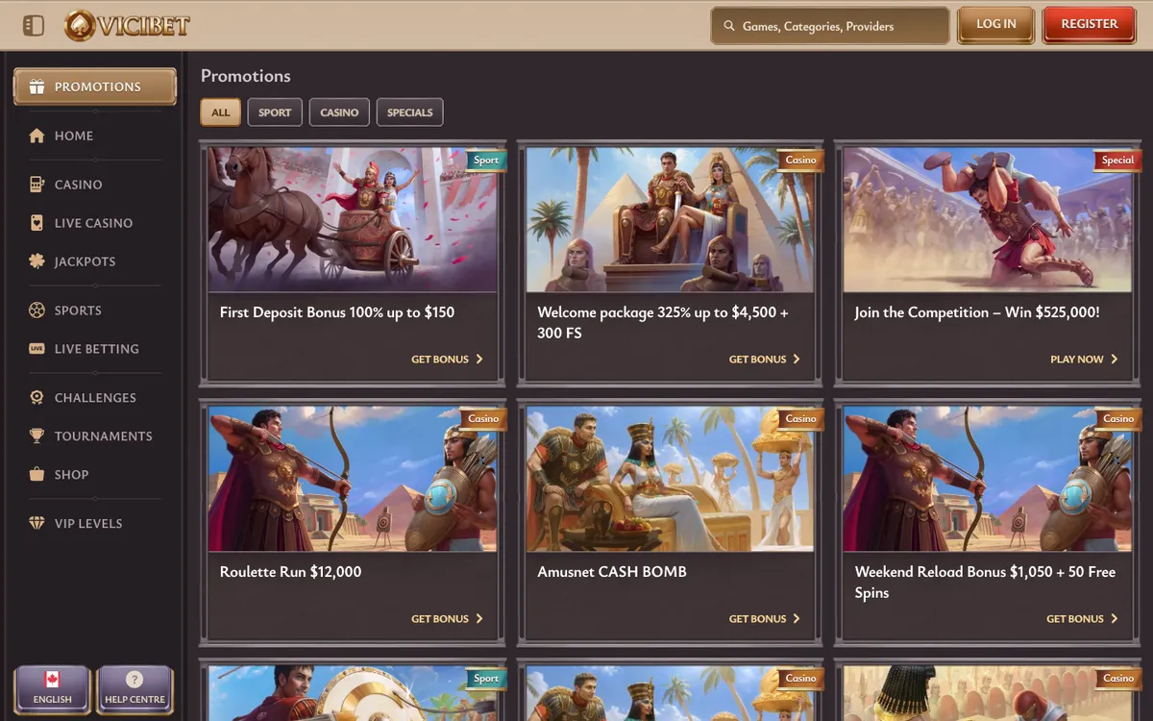This screenshot has height=721, width=1153.
Task: Open Live Betting from sidebar
Action: [95, 348]
